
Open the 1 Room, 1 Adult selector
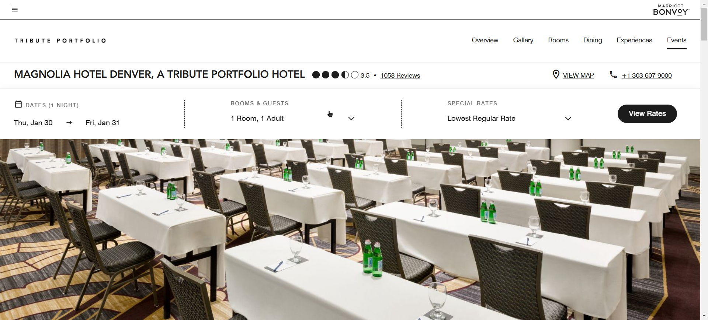[293, 119]
